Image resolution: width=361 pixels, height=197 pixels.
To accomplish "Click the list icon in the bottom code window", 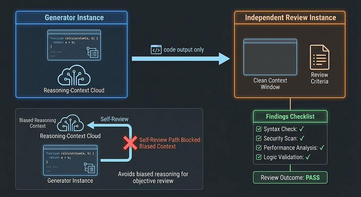I will click(x=89, y=168).
